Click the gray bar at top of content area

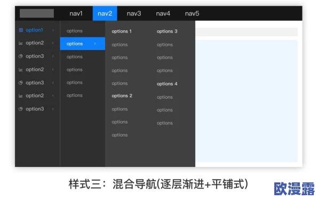(247, 32)
